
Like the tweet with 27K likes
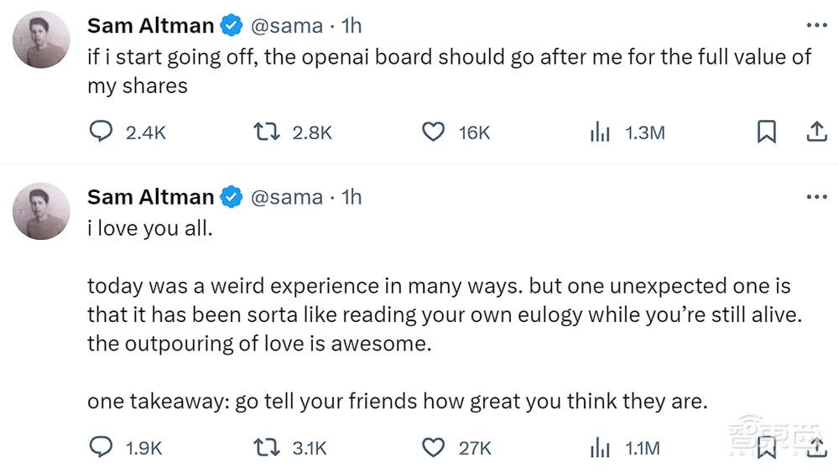(x=433, y=449)
